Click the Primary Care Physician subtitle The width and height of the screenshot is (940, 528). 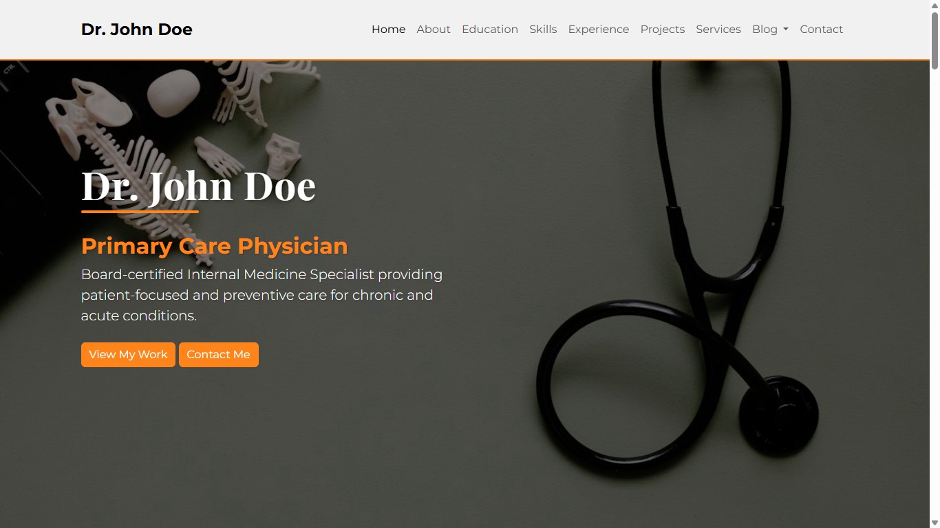coord(215,246)
